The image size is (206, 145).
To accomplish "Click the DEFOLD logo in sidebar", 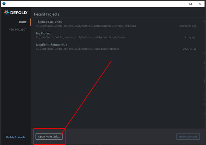I will tap(16, 13).
